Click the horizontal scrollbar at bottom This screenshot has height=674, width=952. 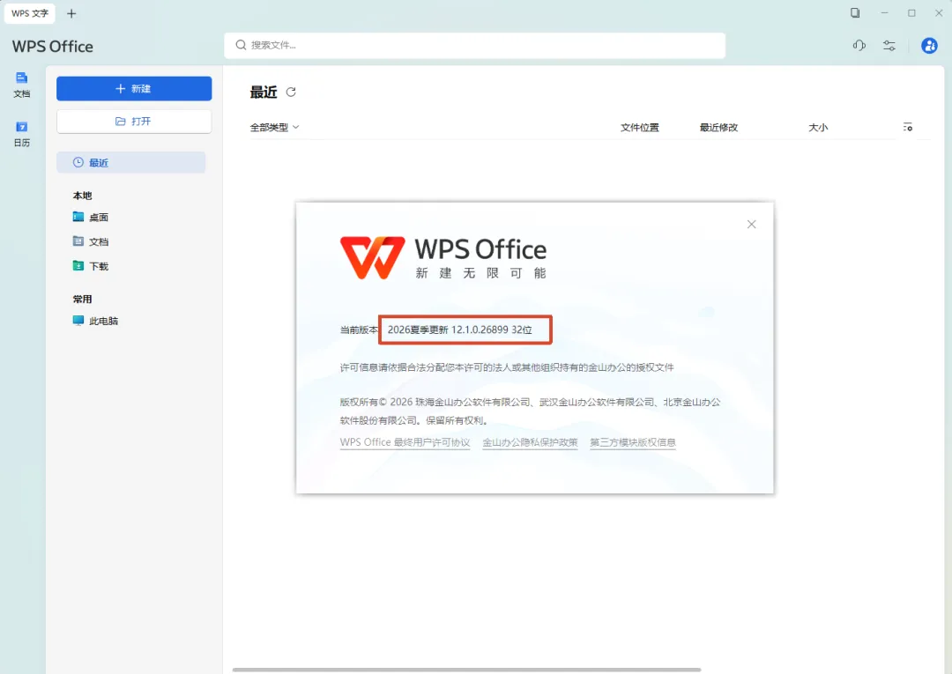(x=467, y=670)
